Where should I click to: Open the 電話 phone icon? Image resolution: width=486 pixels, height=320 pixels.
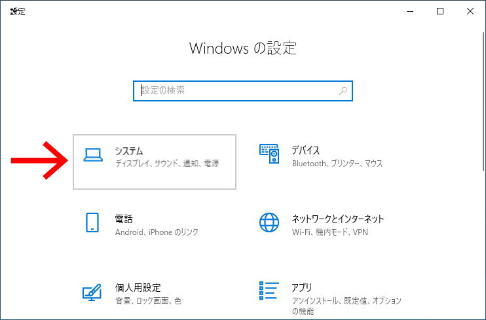(92, 222)
